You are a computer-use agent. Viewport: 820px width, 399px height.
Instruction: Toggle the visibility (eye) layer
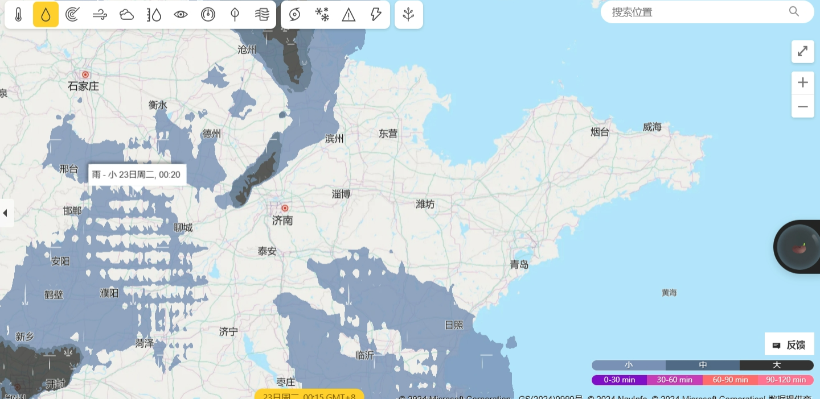point(181,15)
